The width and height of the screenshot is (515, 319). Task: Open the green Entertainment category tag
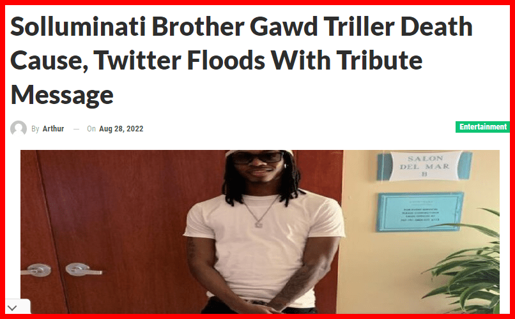point(482,127)
